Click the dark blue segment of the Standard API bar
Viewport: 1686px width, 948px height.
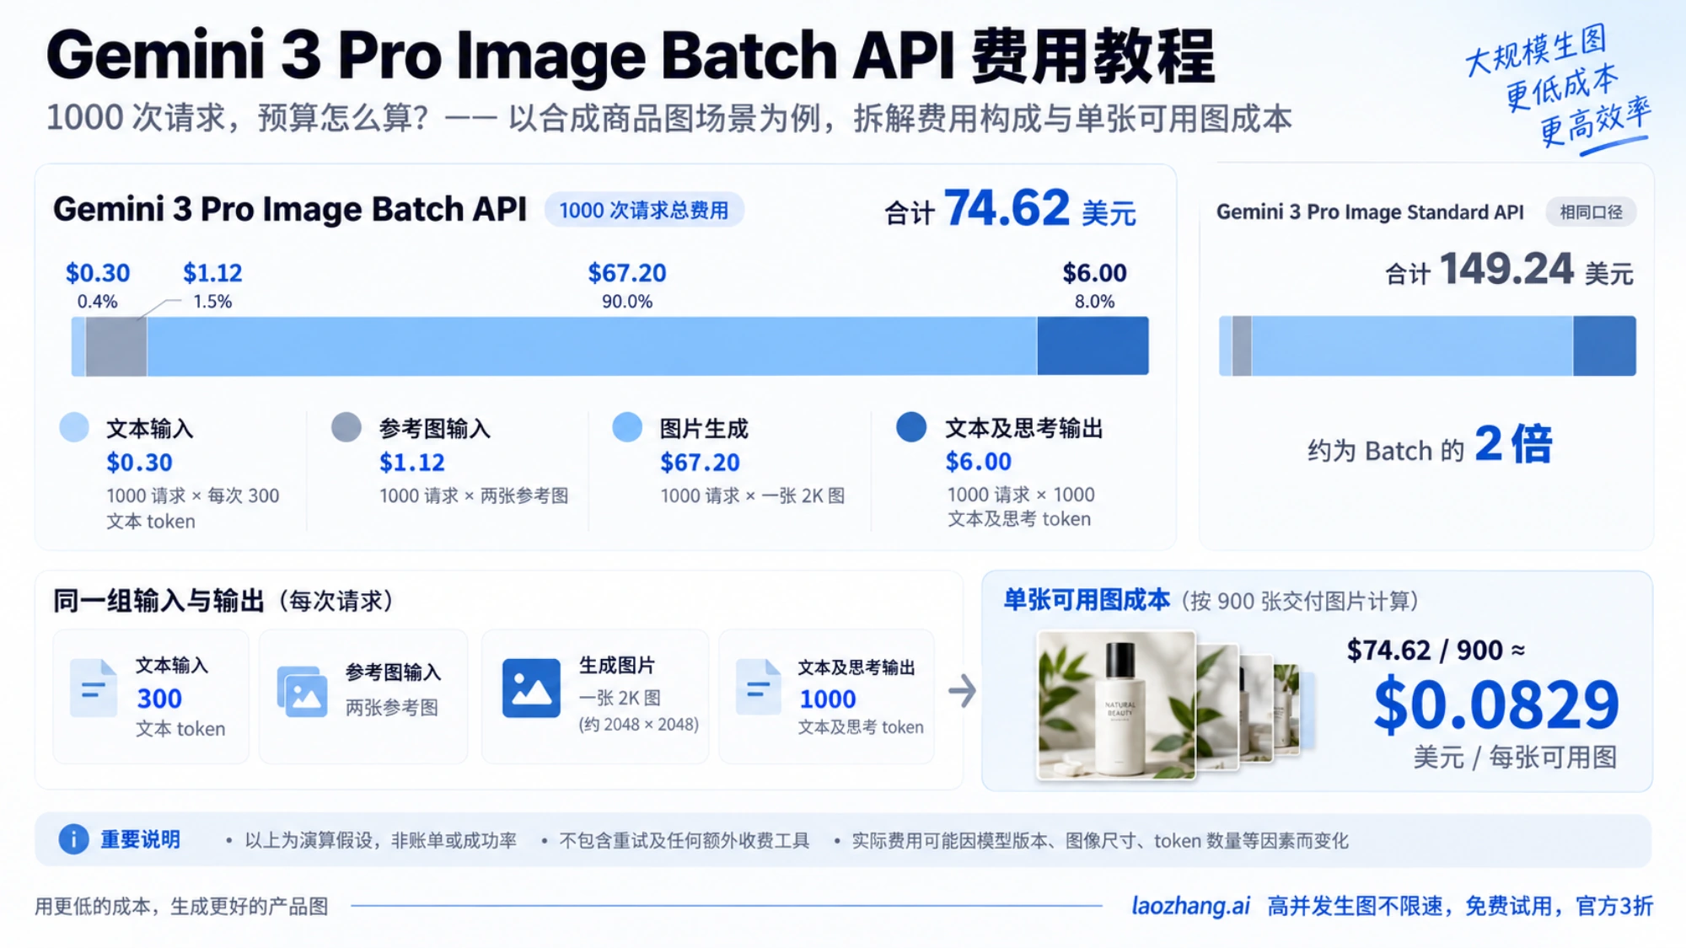point(1604,346)
